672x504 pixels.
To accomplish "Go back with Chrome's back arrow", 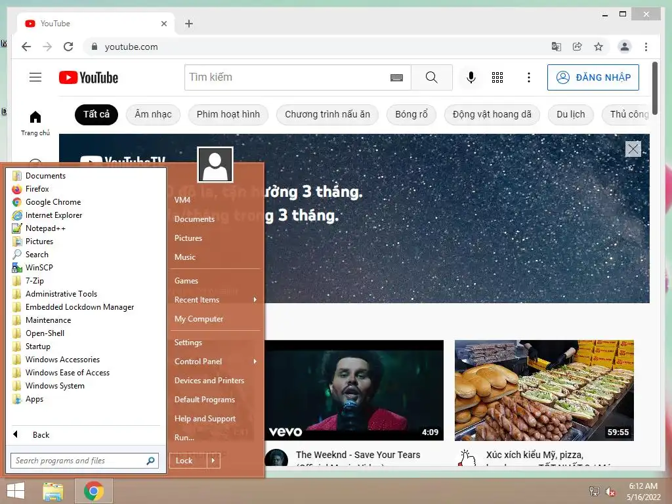I will (x=26, y=47).
